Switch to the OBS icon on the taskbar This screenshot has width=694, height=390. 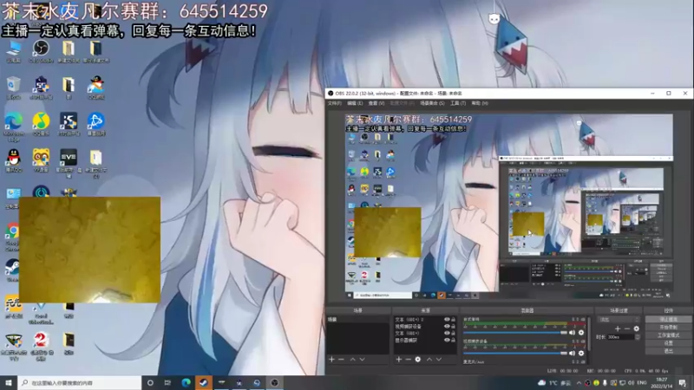coord(274,383)
